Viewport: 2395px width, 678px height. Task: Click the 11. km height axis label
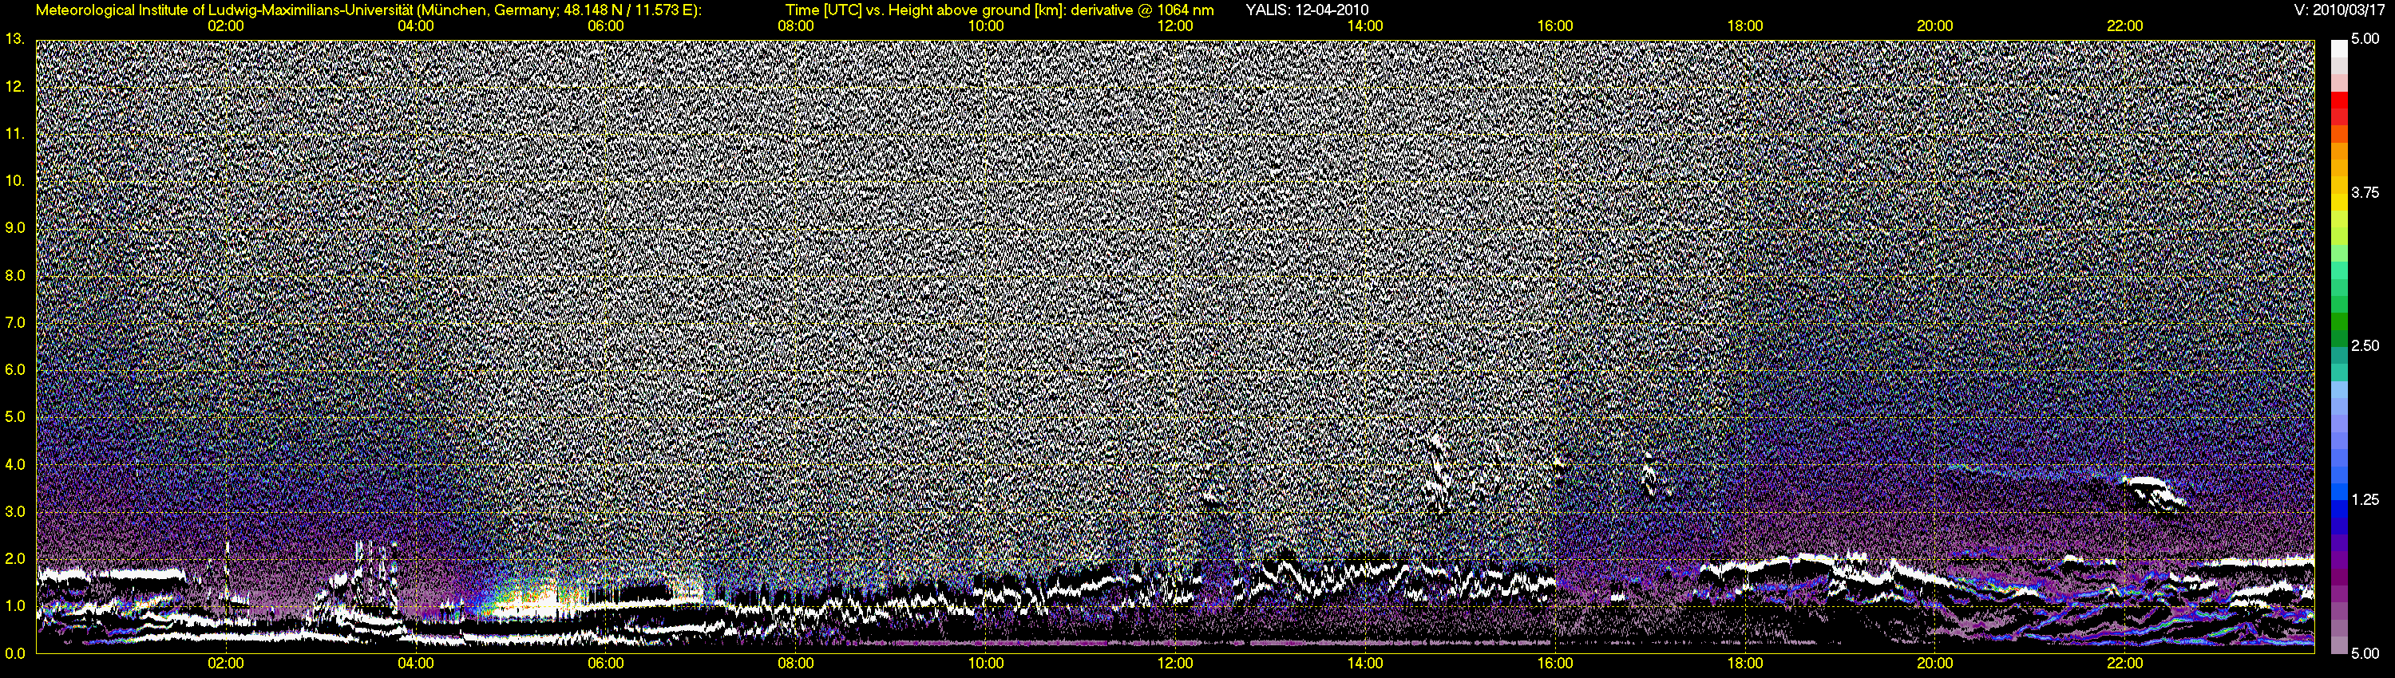[x=15, y=134]
